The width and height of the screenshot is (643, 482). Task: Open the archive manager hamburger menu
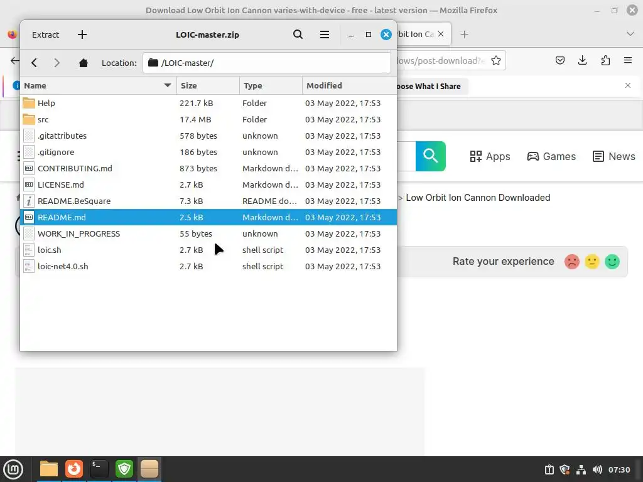pos(325,35)
